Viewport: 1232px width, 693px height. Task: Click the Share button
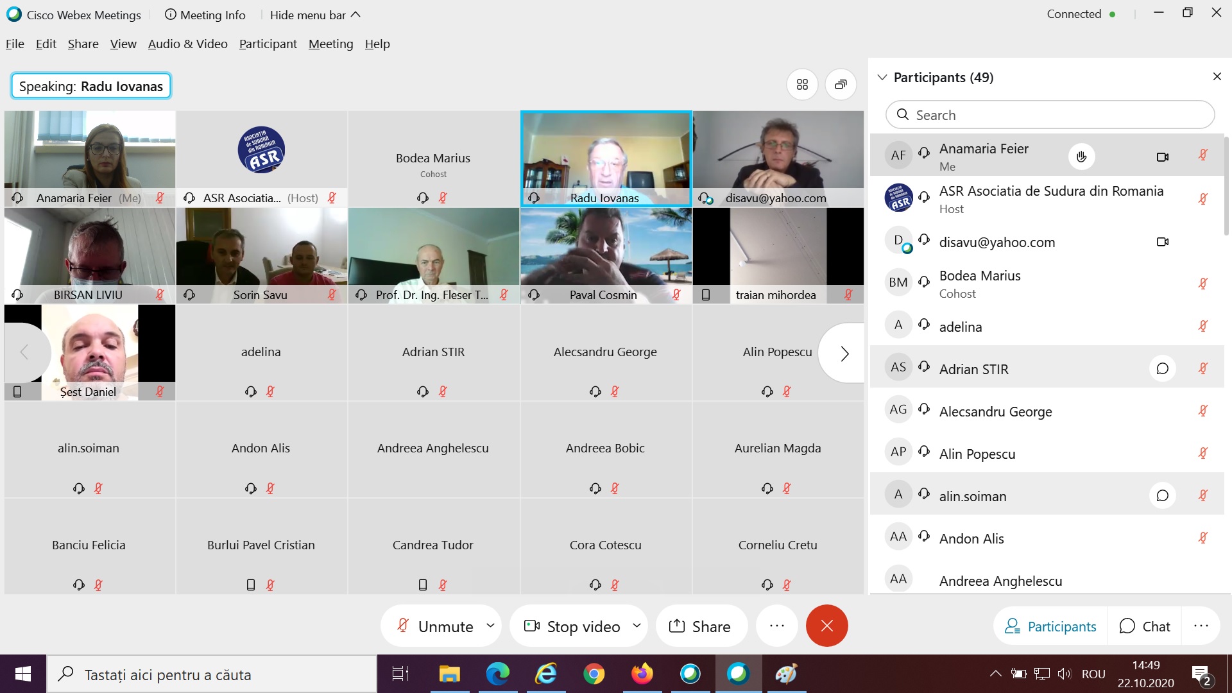[x=700, y=626]
